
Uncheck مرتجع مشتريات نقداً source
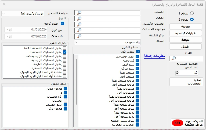point(138,97)
